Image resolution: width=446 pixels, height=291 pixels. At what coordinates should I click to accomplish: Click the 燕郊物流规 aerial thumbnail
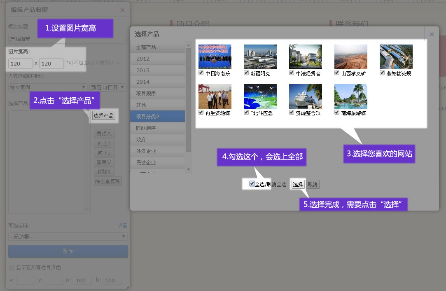pyautogui.click(x=396, y=56)
